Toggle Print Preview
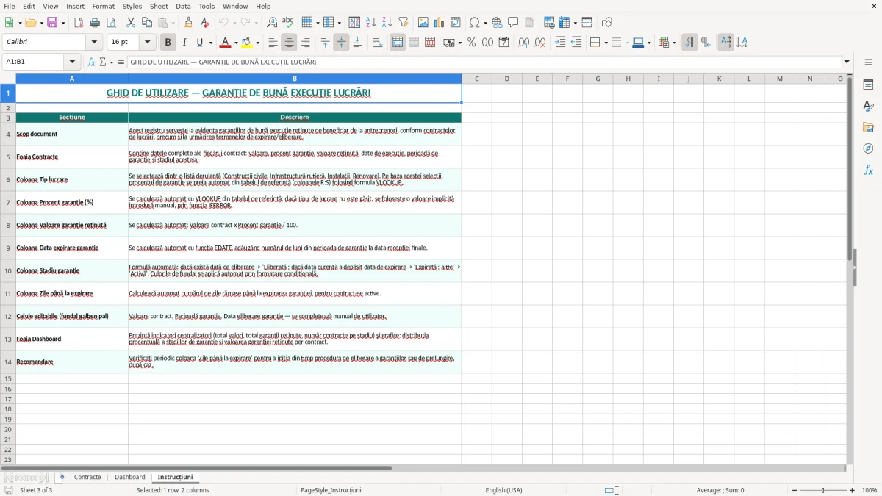Viewport: 882px width, 496px height. click(110, 23)
